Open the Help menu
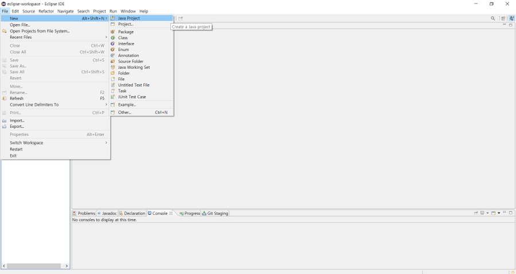Screen dimensions: 516x274 click(x=143, y=11)
